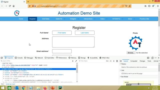Screen dimensions: 160x90
Task: Collapse the Box Model section
Action: (120, 77)
